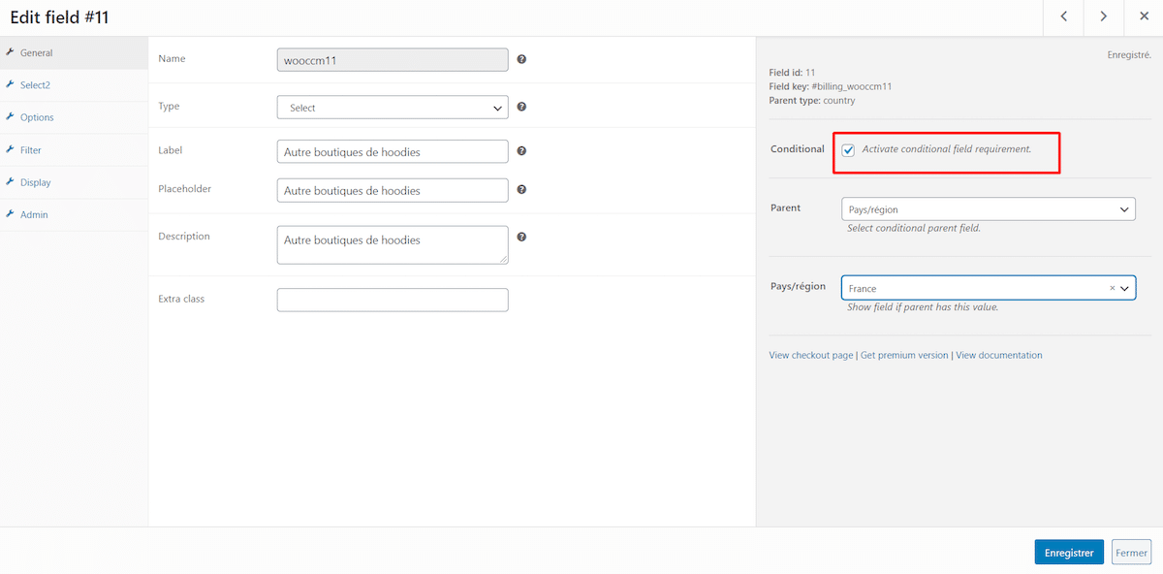This screenshot has width=1163, height=574.
Task: Open the Type select dropdown
Action: coord(392,108)
